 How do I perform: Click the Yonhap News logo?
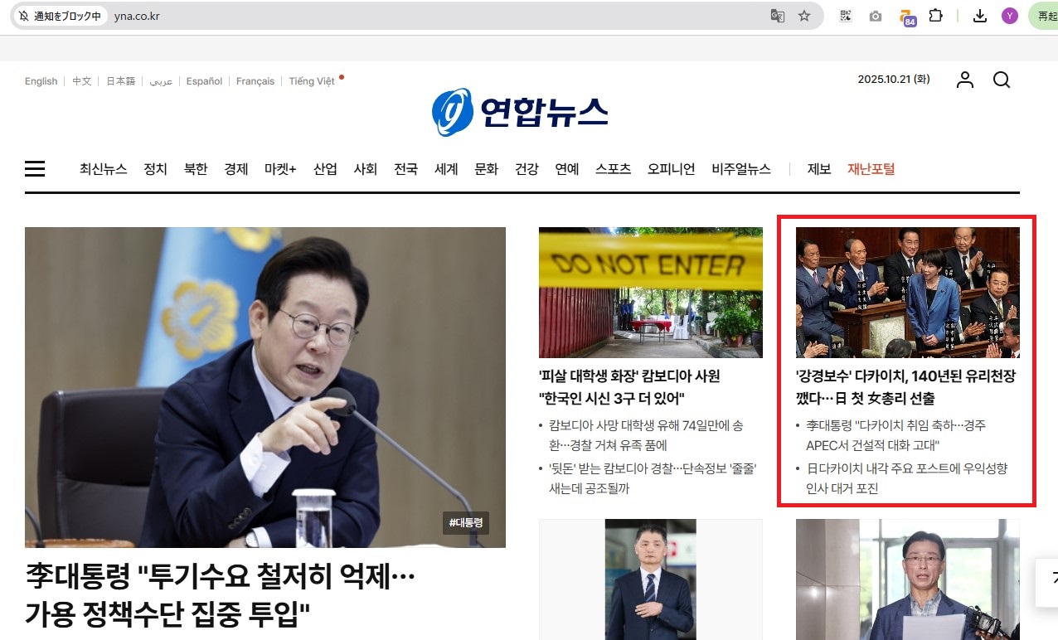pyautogui.click(x=520, y=112)
